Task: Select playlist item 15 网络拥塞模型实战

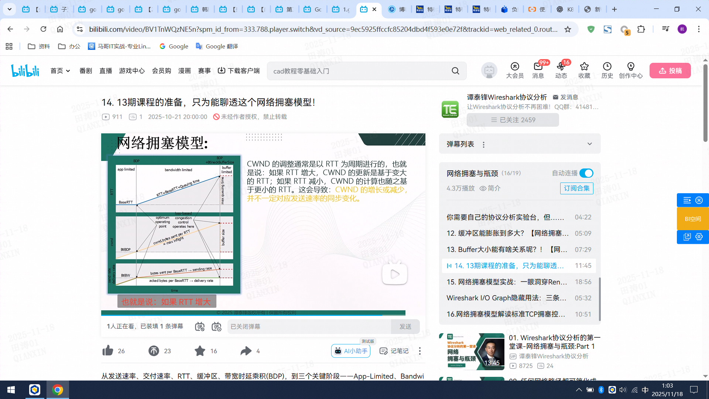Action: pos(506,282)
